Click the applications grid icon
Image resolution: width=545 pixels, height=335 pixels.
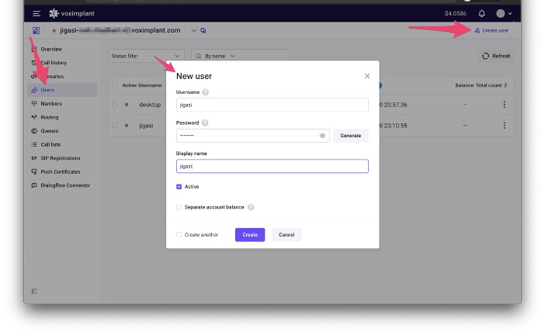tap(36, 30)
